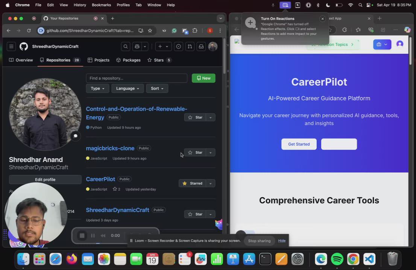Open Chrome extensions puzzle icon

[x=195, y=30]
